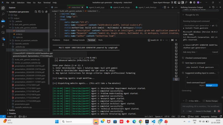The width and height of the screenshot is (223, 125).
Task: Collapse all folders in Explorer
Action: point(46,12)
